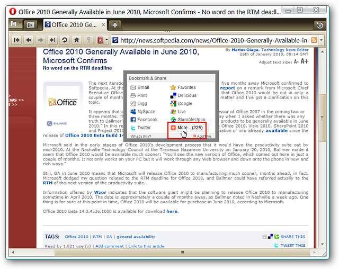Click the Fast Forward button
Screen dimensions: 339x269
[52, 40]
